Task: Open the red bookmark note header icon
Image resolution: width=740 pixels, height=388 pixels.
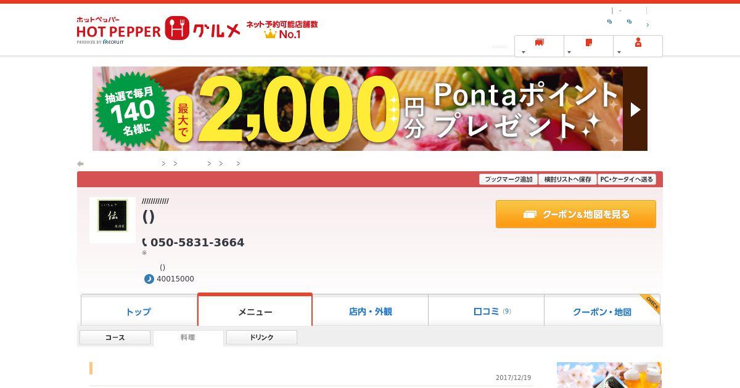Action: (x=589, y=42)
